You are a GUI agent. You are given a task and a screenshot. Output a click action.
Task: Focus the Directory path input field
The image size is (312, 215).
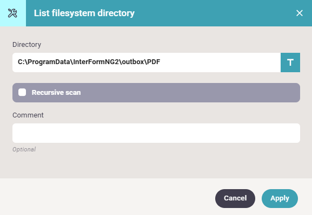[x=147, y=63]
